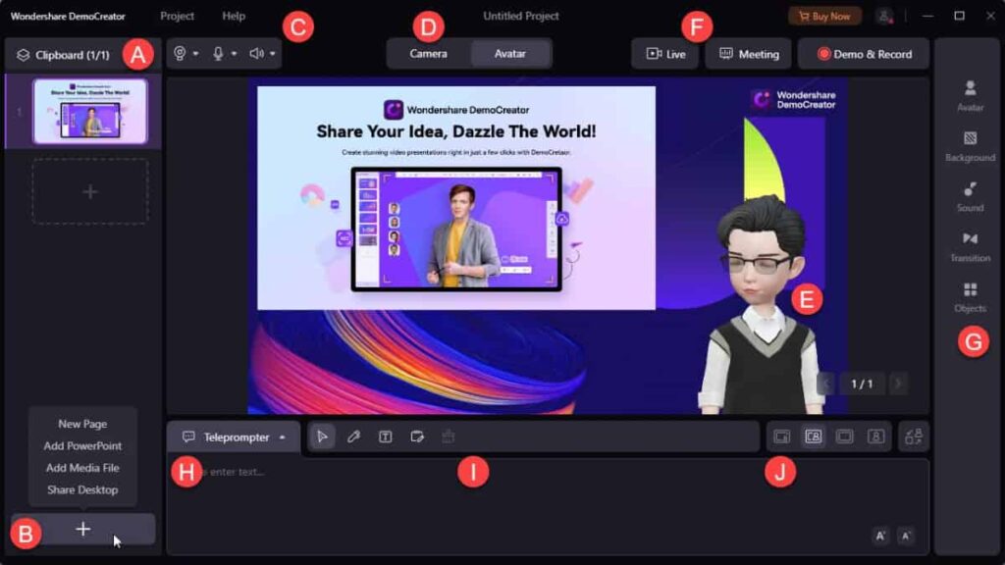Click the Buy Now button

[x=824, y=16]
